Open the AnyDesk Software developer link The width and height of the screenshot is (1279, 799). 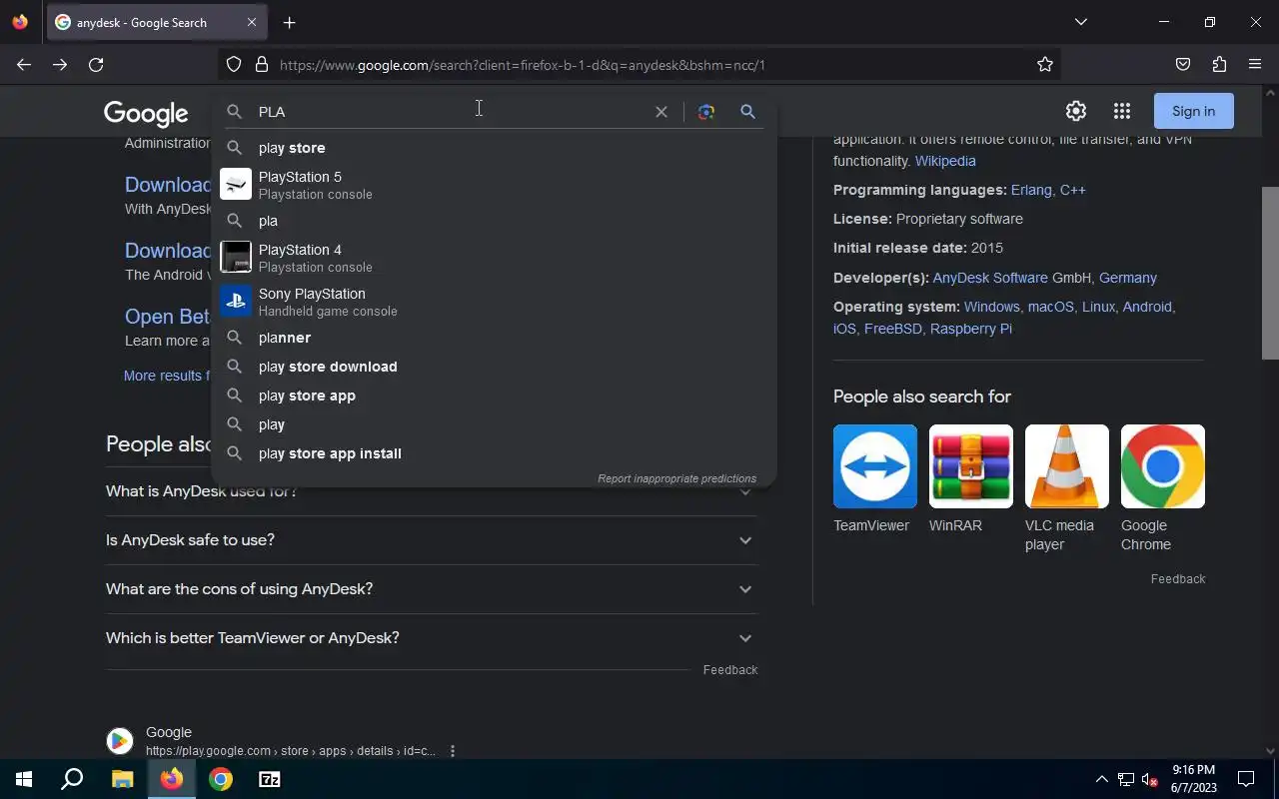pyautogui.click(x=990, y=278)
